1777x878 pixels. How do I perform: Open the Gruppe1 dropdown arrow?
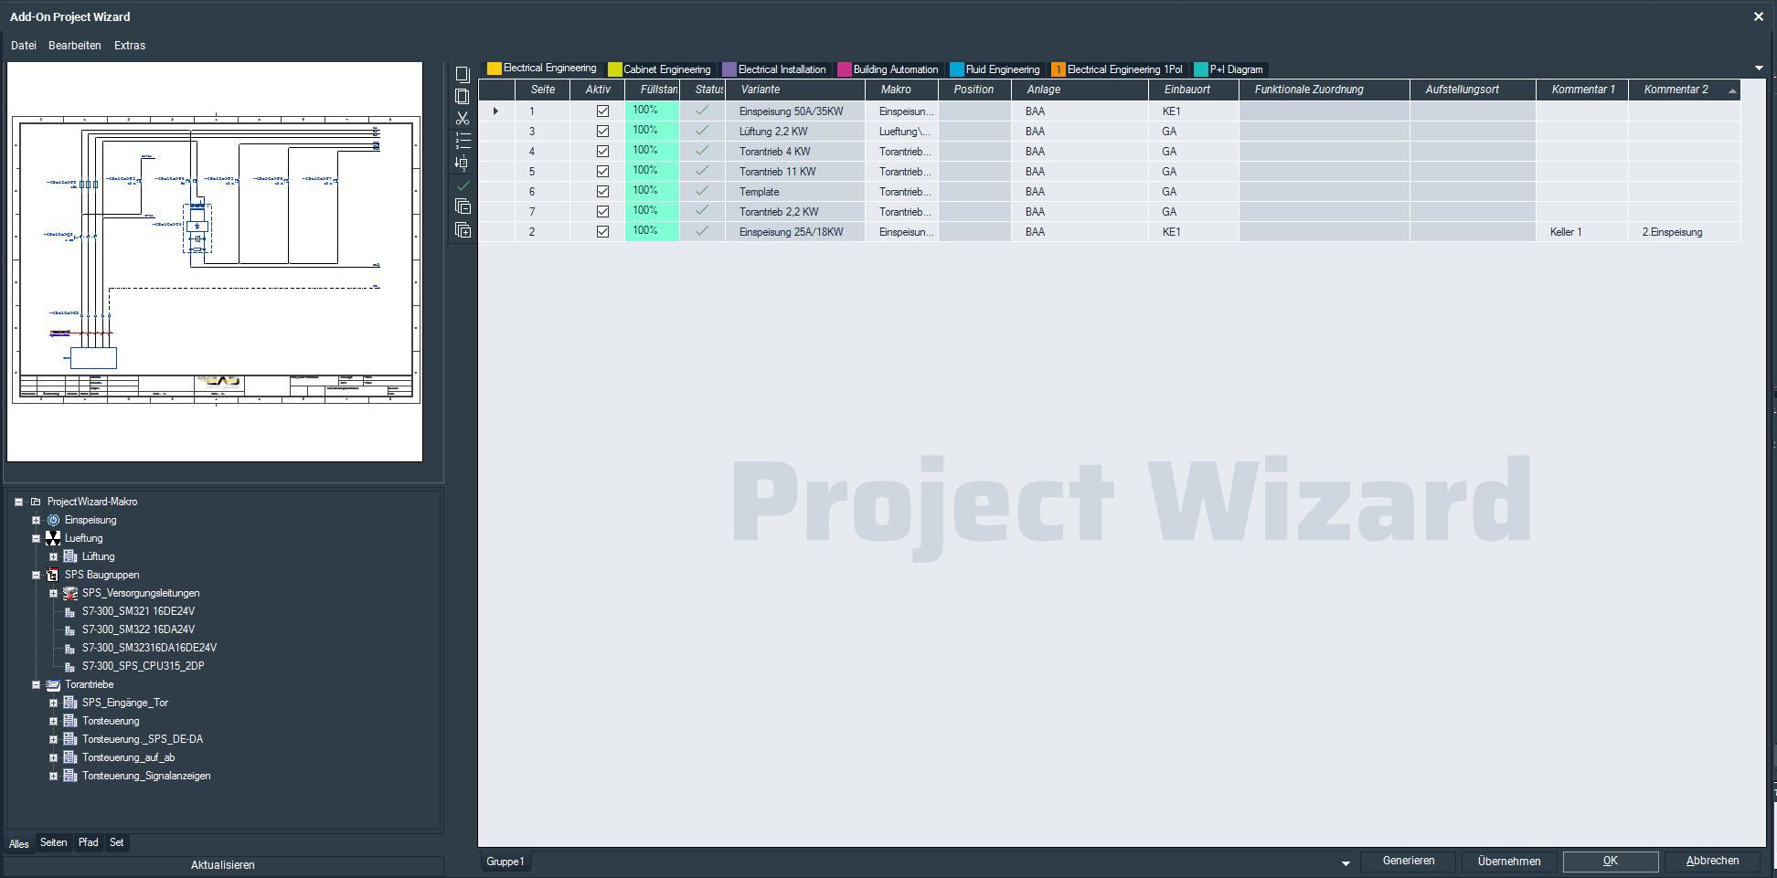tap(1345, 862)
